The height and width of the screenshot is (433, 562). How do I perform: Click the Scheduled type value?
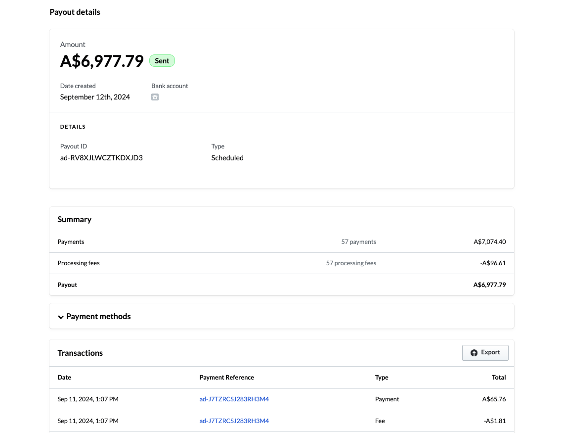pos(227,158)
